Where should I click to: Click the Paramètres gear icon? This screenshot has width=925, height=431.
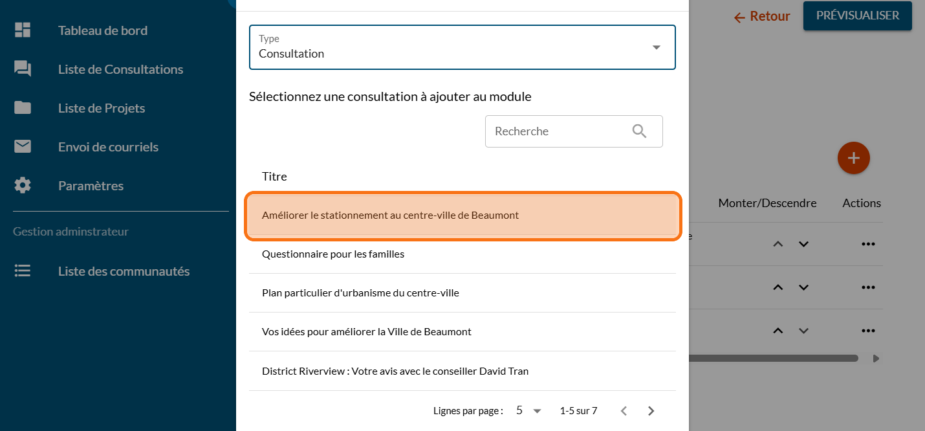23,186
